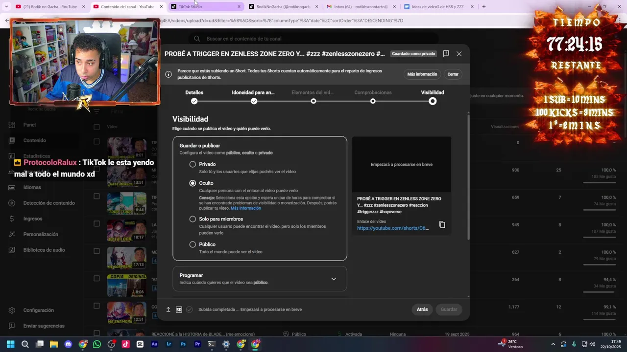Open a new browser tab with plus
This screenshot has width=627, height=352.
pyautogui.click(x=484, y=7)
